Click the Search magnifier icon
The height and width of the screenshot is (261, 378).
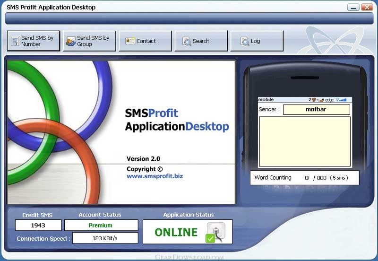187,42
